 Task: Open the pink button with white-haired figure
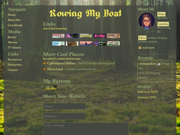[58, 36]
